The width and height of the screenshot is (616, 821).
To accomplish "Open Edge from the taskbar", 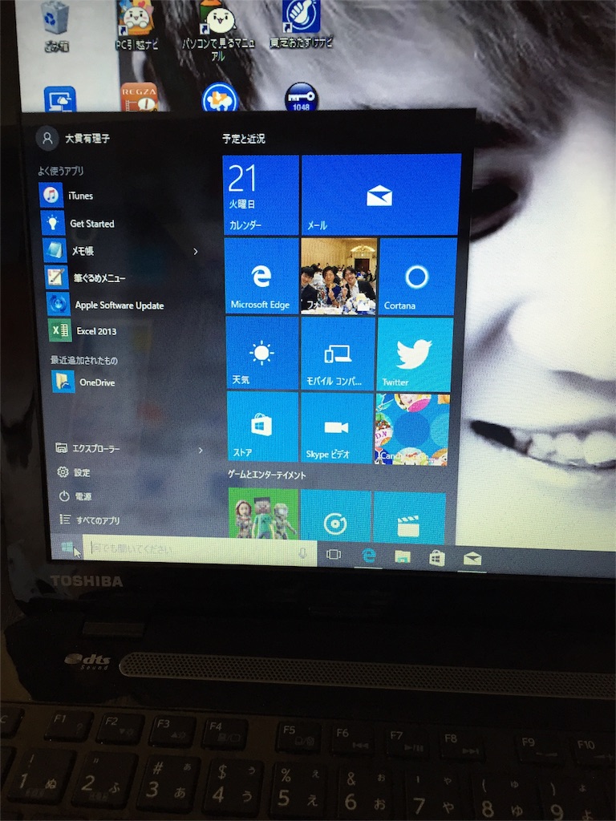I will pos(369,556).
